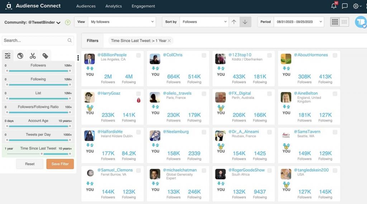
Task: Click the Account Age slider track
Action: click(38, 126)
